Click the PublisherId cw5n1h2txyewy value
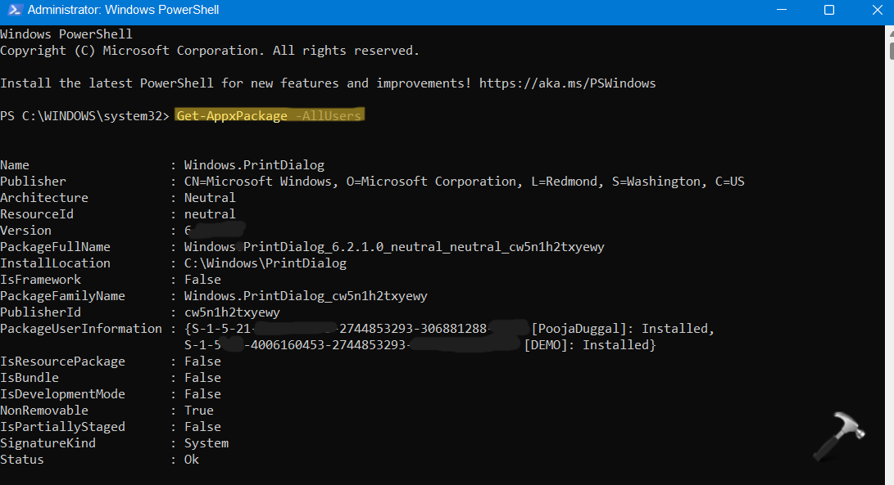This screenshot has width=894, height=485. tap(232, 312)
